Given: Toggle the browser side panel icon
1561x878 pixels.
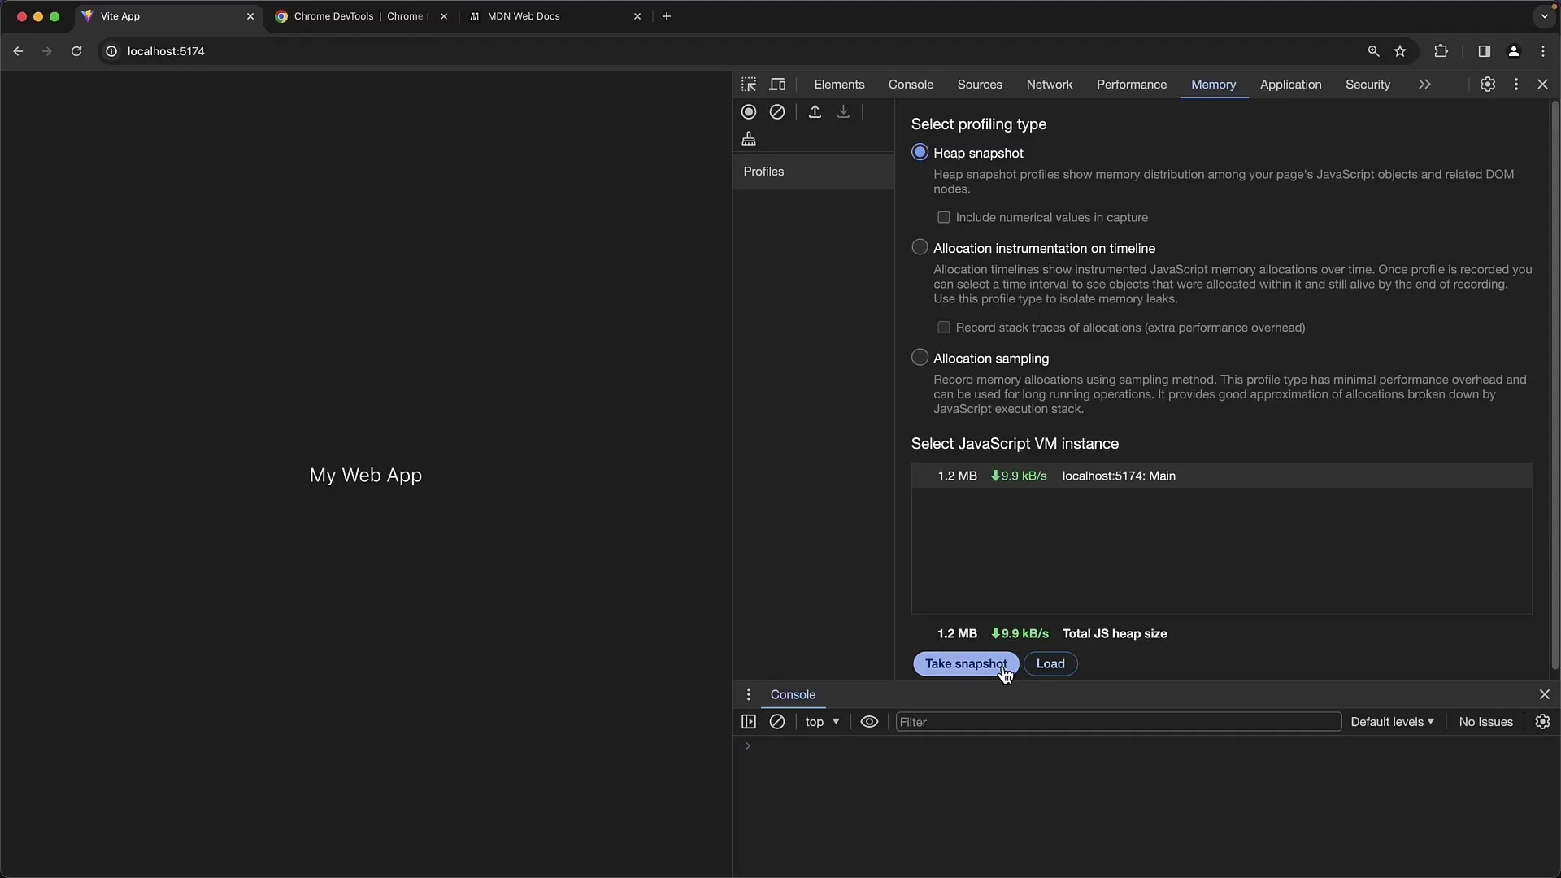Looking at the screenshot, I should coord(1484,51).
